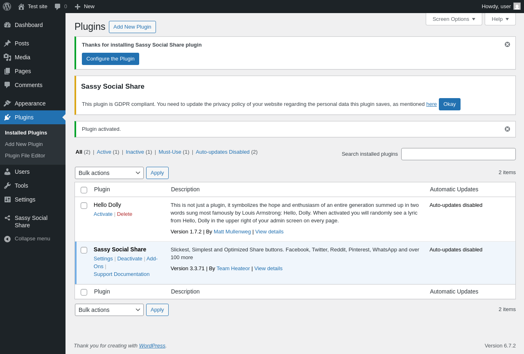
Task: Click the WordPress logo icon
Action: pyautogui.click(x=7, y=7)
